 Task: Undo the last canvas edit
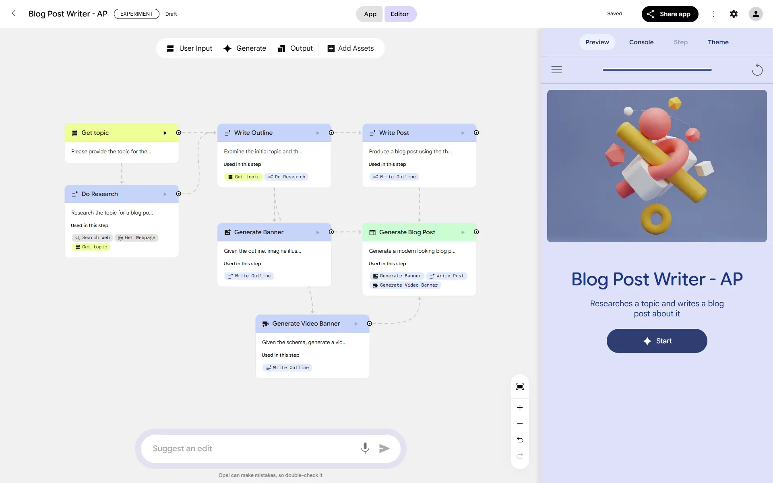[520, 440]
